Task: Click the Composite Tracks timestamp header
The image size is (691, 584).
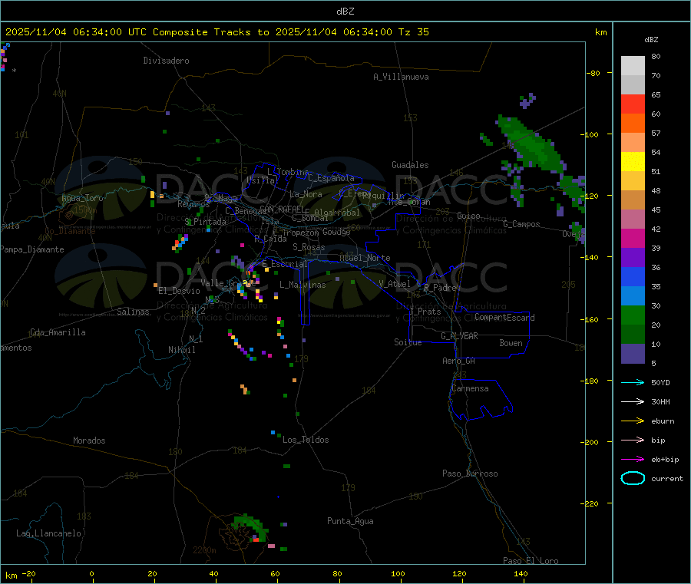Action: point(217,32)
